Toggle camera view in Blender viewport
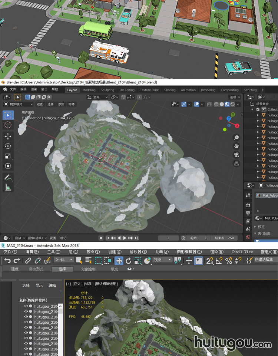The width and height of the screenshot is (278, 356). (236, 155)
